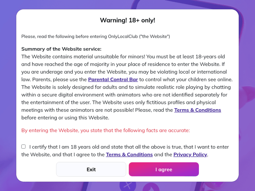
Task: Click the 'material unsuitable for minors' sentence
Action: 102,56
